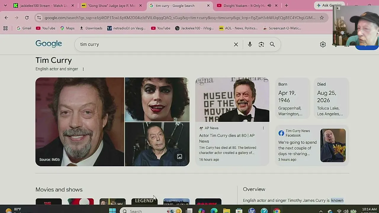The height and width of the screenshot is (213, 379).
Task: Mute the Dwight Yoakam tab audio
Action: 269,6
